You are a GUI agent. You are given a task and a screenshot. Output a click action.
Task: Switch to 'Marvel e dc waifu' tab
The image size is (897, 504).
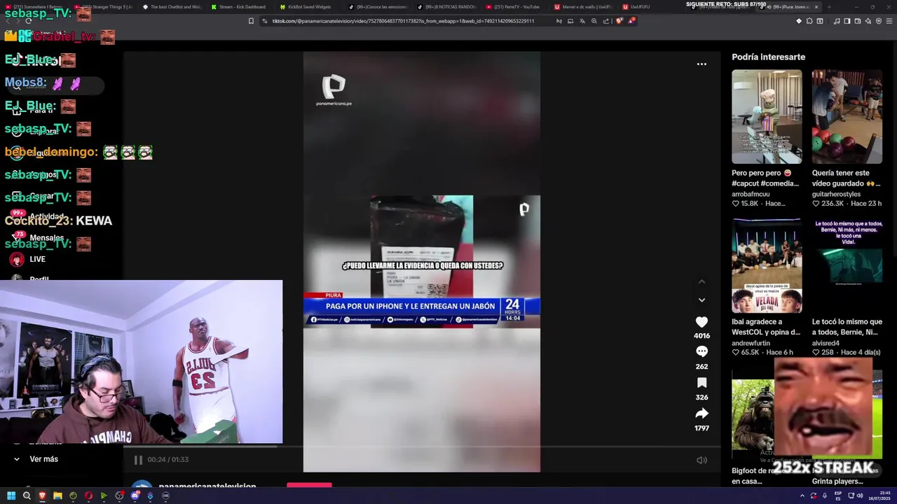(583, 7)
